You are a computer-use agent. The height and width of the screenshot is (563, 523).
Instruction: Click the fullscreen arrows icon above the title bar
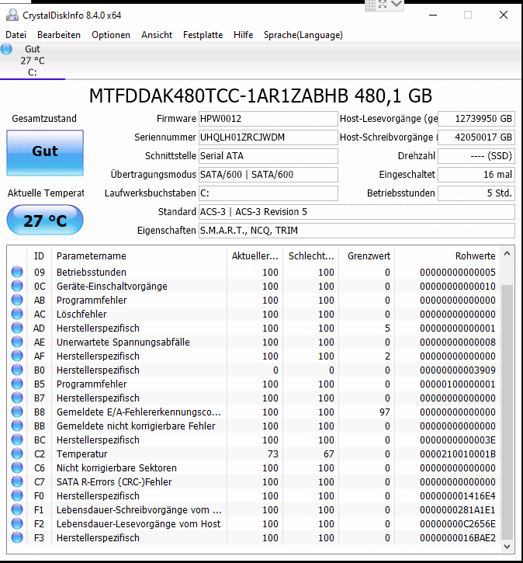coord(383,5)
